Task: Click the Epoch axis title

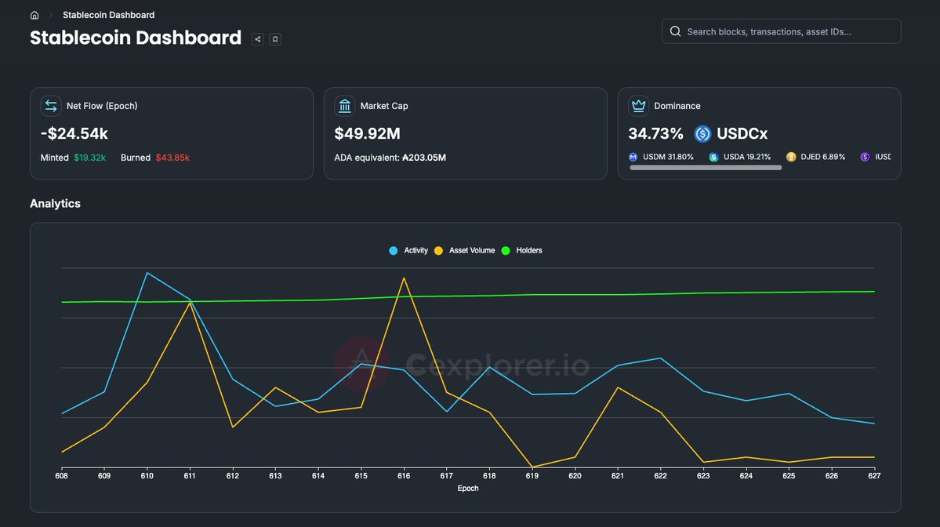Action: point(468,489)
